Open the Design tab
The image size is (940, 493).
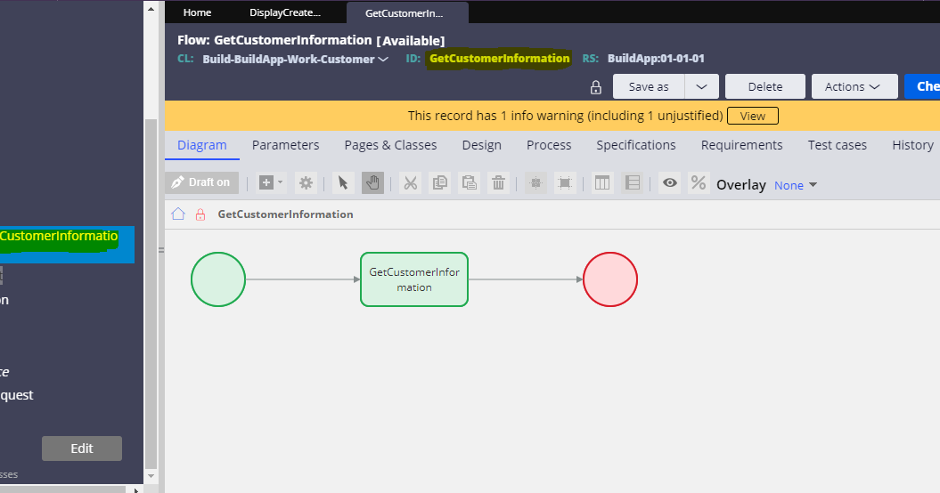(x=481, y=145)
